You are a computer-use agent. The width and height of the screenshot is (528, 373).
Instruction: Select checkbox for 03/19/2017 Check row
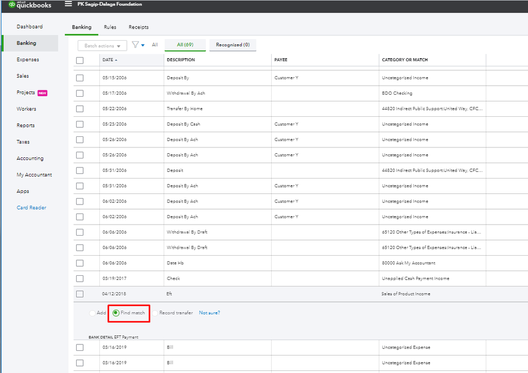coord(80,278)
